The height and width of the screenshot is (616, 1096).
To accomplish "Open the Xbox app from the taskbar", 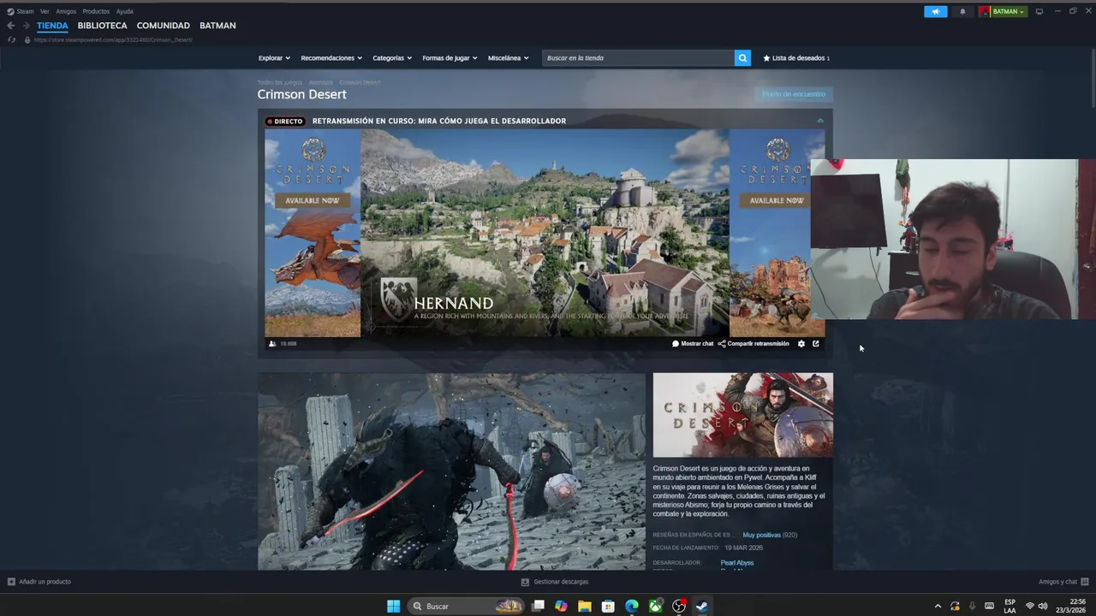I will (x=655, y=606).
